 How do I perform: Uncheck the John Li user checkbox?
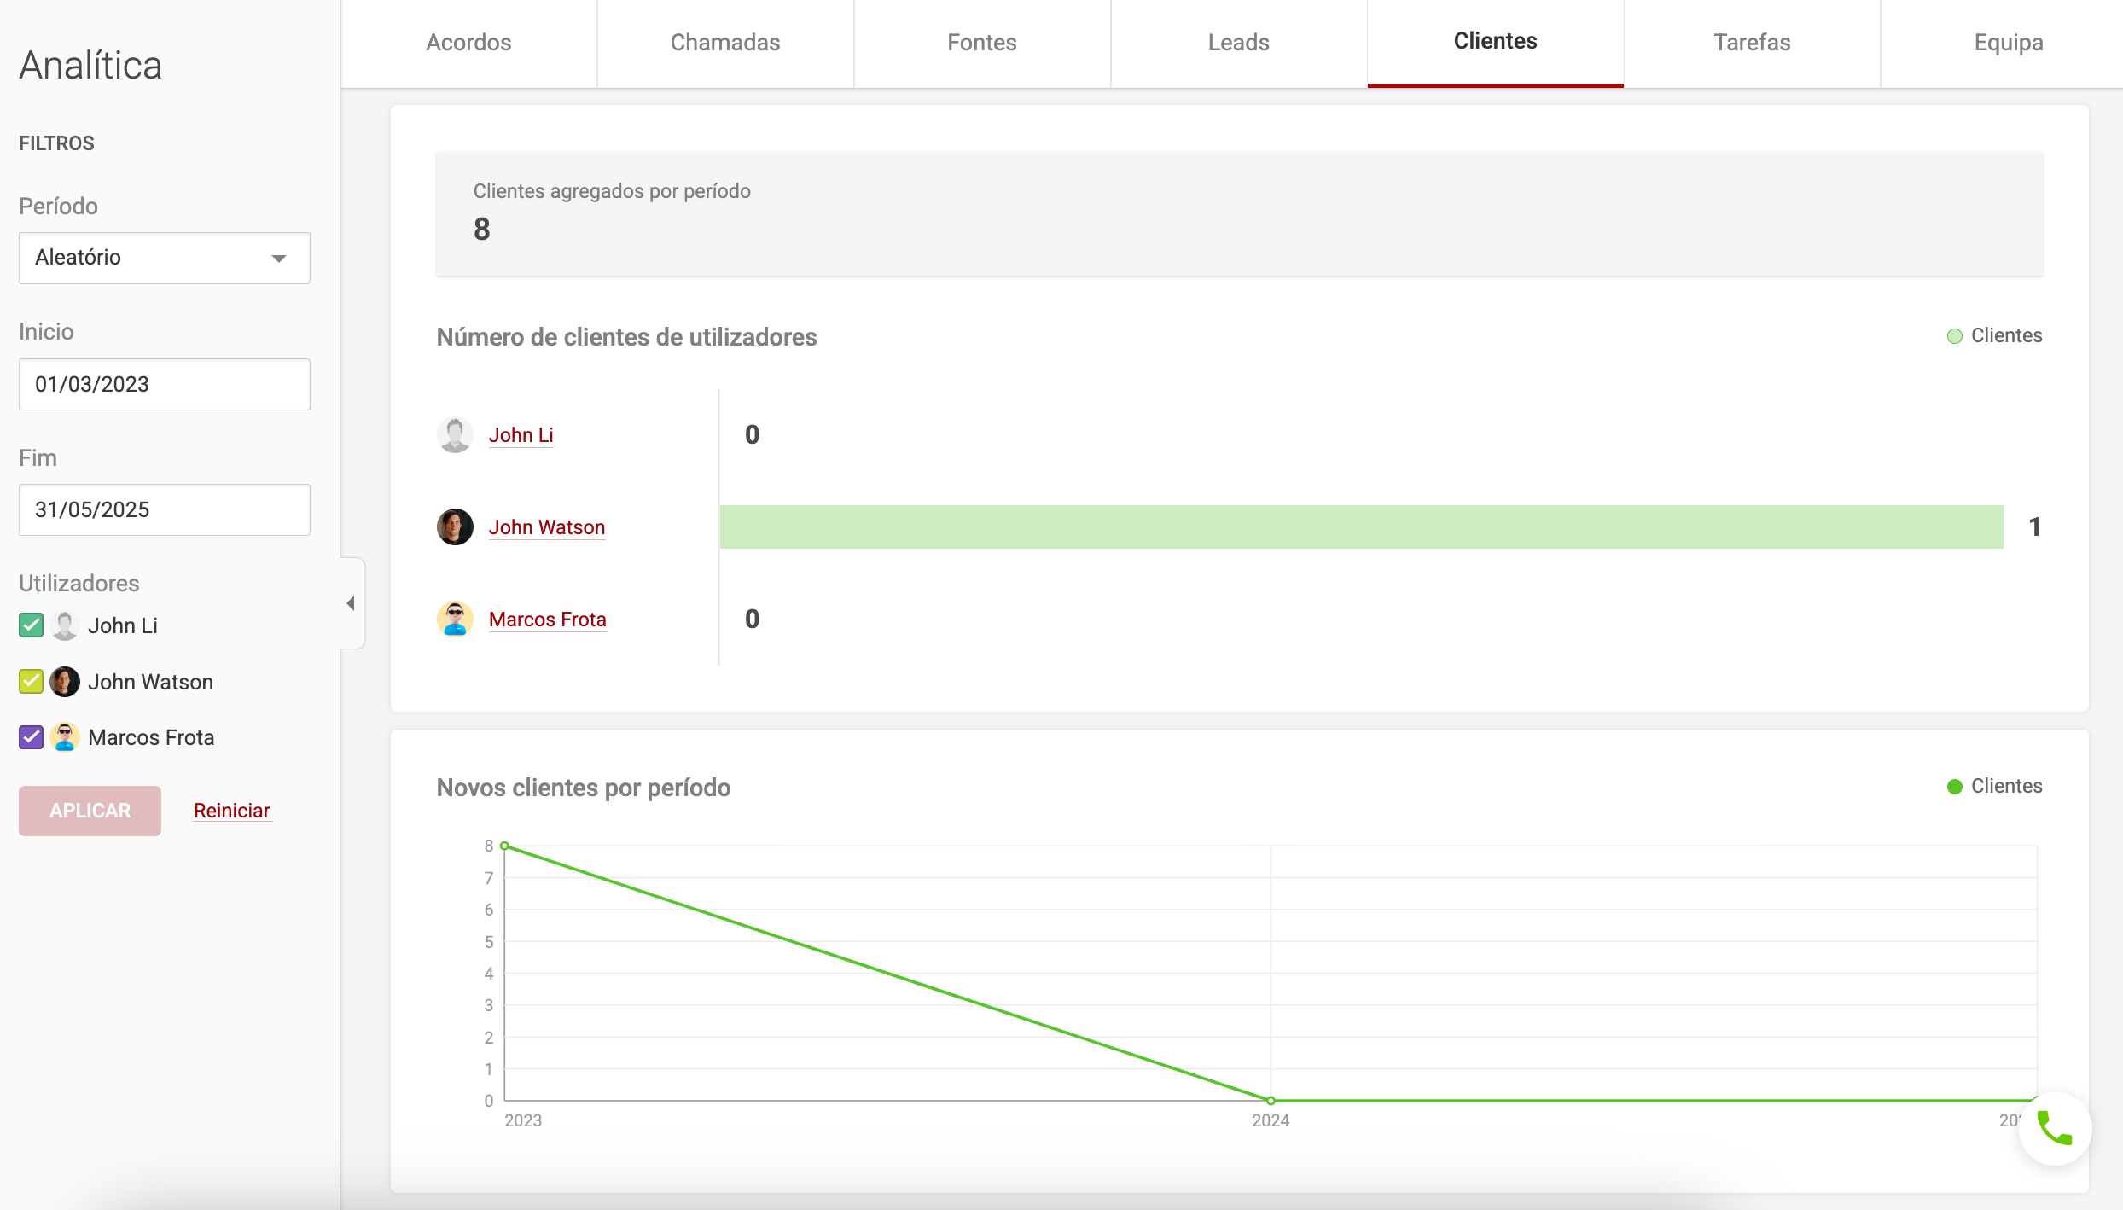pos(31,625)
